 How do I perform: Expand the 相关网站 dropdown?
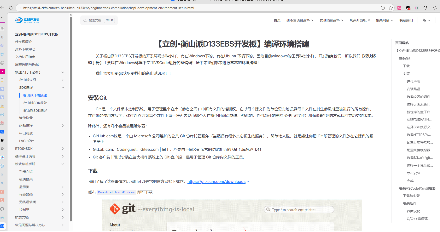pos(384,20)
